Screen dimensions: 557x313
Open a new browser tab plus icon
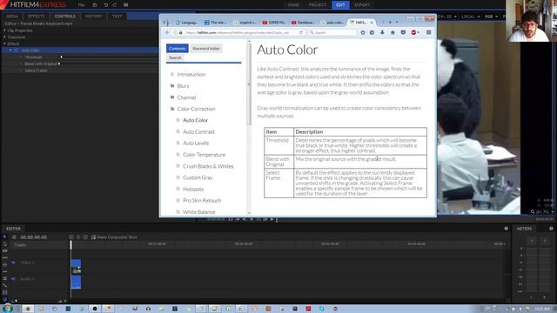[x=390, y=23]
